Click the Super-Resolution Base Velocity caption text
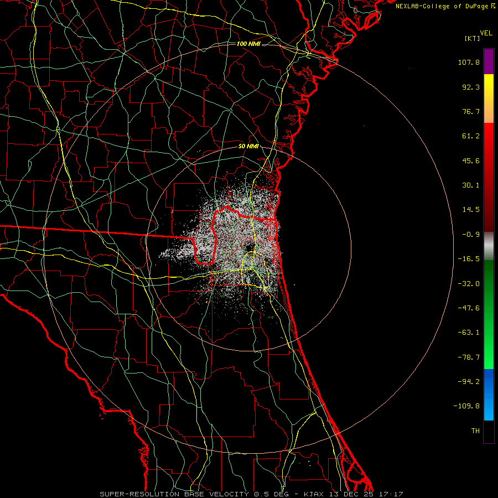The image size is (498, 498). click(251, 494)
